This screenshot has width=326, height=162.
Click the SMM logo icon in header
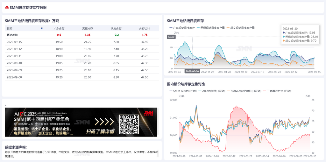tap(7, 8)
